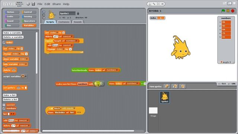238x134 pixels.
Task: Click the Sprite1 name field
Action: [x=67, y=13]
